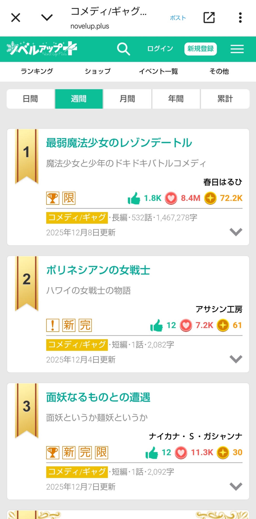Click the Novel Up Plus logo

pos(41,49)
